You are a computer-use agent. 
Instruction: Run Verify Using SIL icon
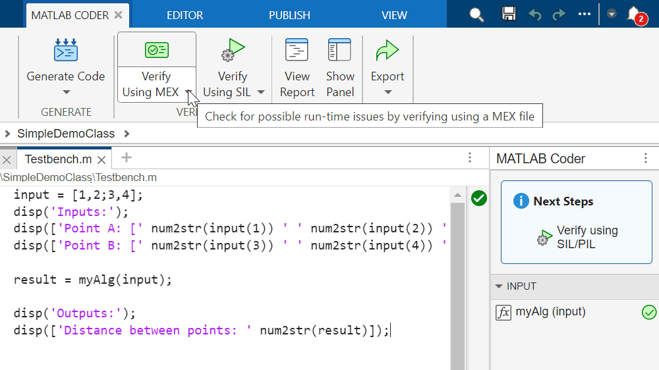[x=233, y=50]
